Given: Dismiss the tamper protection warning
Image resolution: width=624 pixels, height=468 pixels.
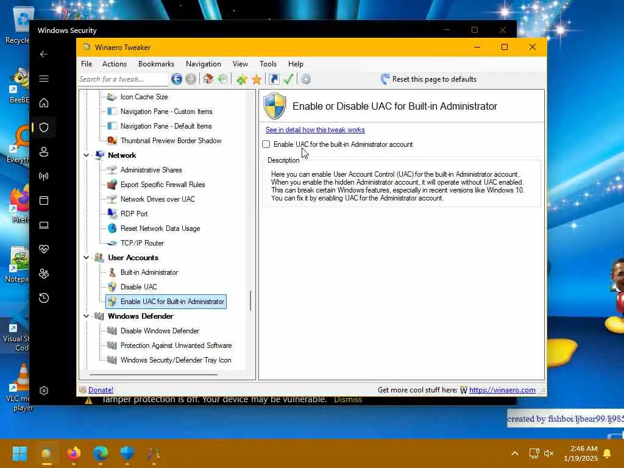Looking at the screenshot, I should (348, 400).
